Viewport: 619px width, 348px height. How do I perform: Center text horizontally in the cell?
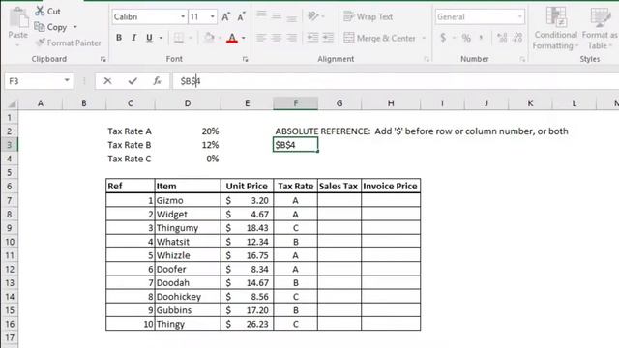pyautogui.click(x=277, y=38)
